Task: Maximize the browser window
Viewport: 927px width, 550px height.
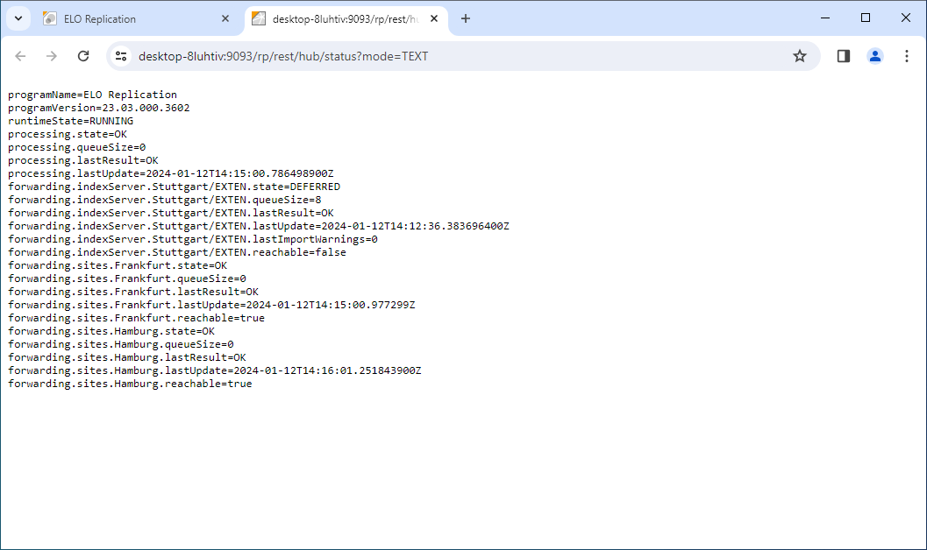Action: 866,18
